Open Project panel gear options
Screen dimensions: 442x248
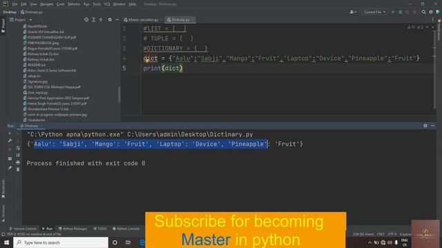110,20
